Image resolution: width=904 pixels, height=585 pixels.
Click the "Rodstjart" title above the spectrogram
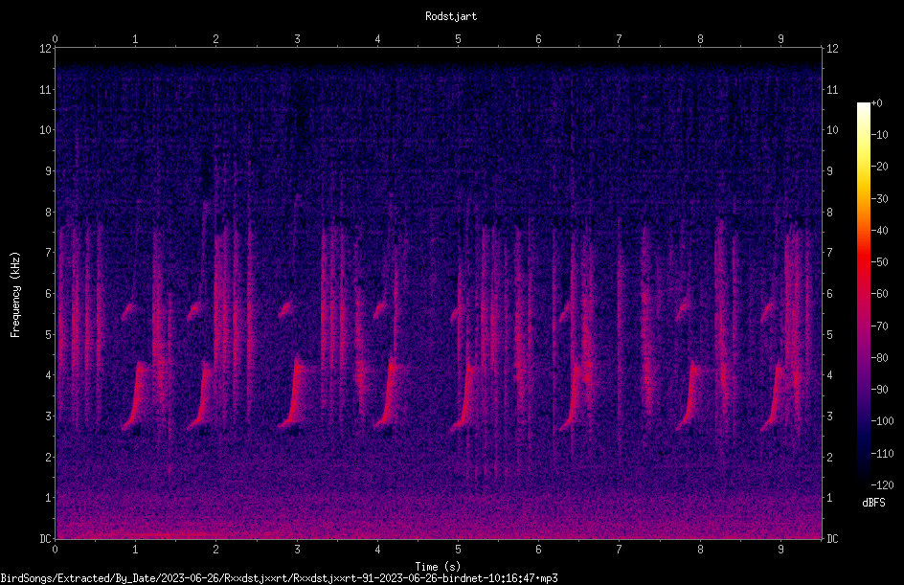pyautogui.click(x=451, y=16)
